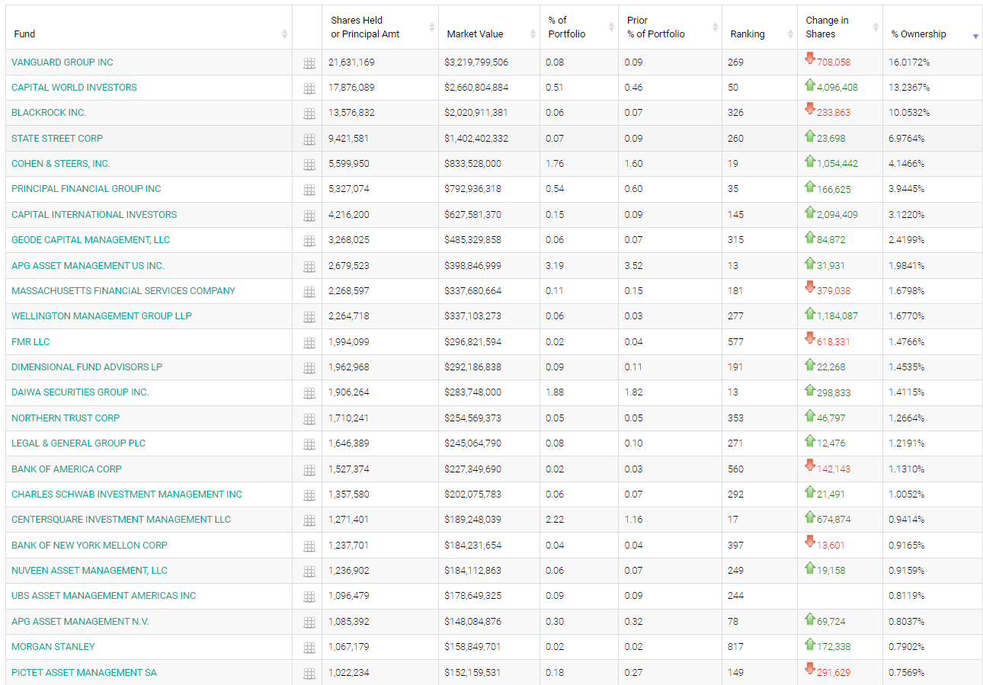Click the grid icon in the FMR LLC row
Viewport: 983px width, 685px height.
[x=309, y=343]
